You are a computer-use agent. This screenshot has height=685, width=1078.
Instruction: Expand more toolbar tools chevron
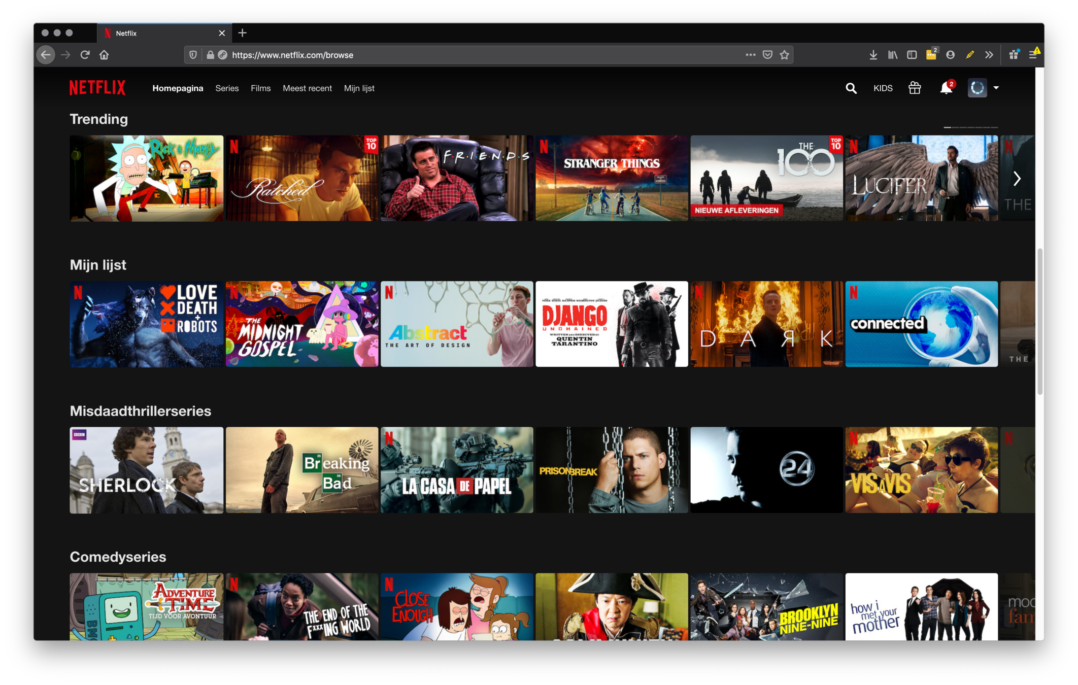989,55
